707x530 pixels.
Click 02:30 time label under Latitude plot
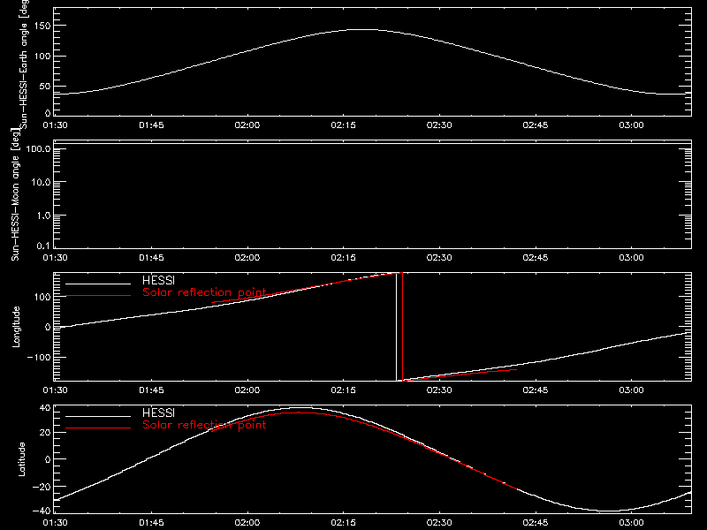[439, 523]
